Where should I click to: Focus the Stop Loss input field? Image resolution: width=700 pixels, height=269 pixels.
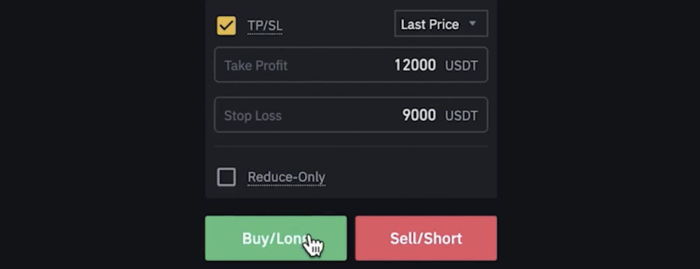[351, 115]
